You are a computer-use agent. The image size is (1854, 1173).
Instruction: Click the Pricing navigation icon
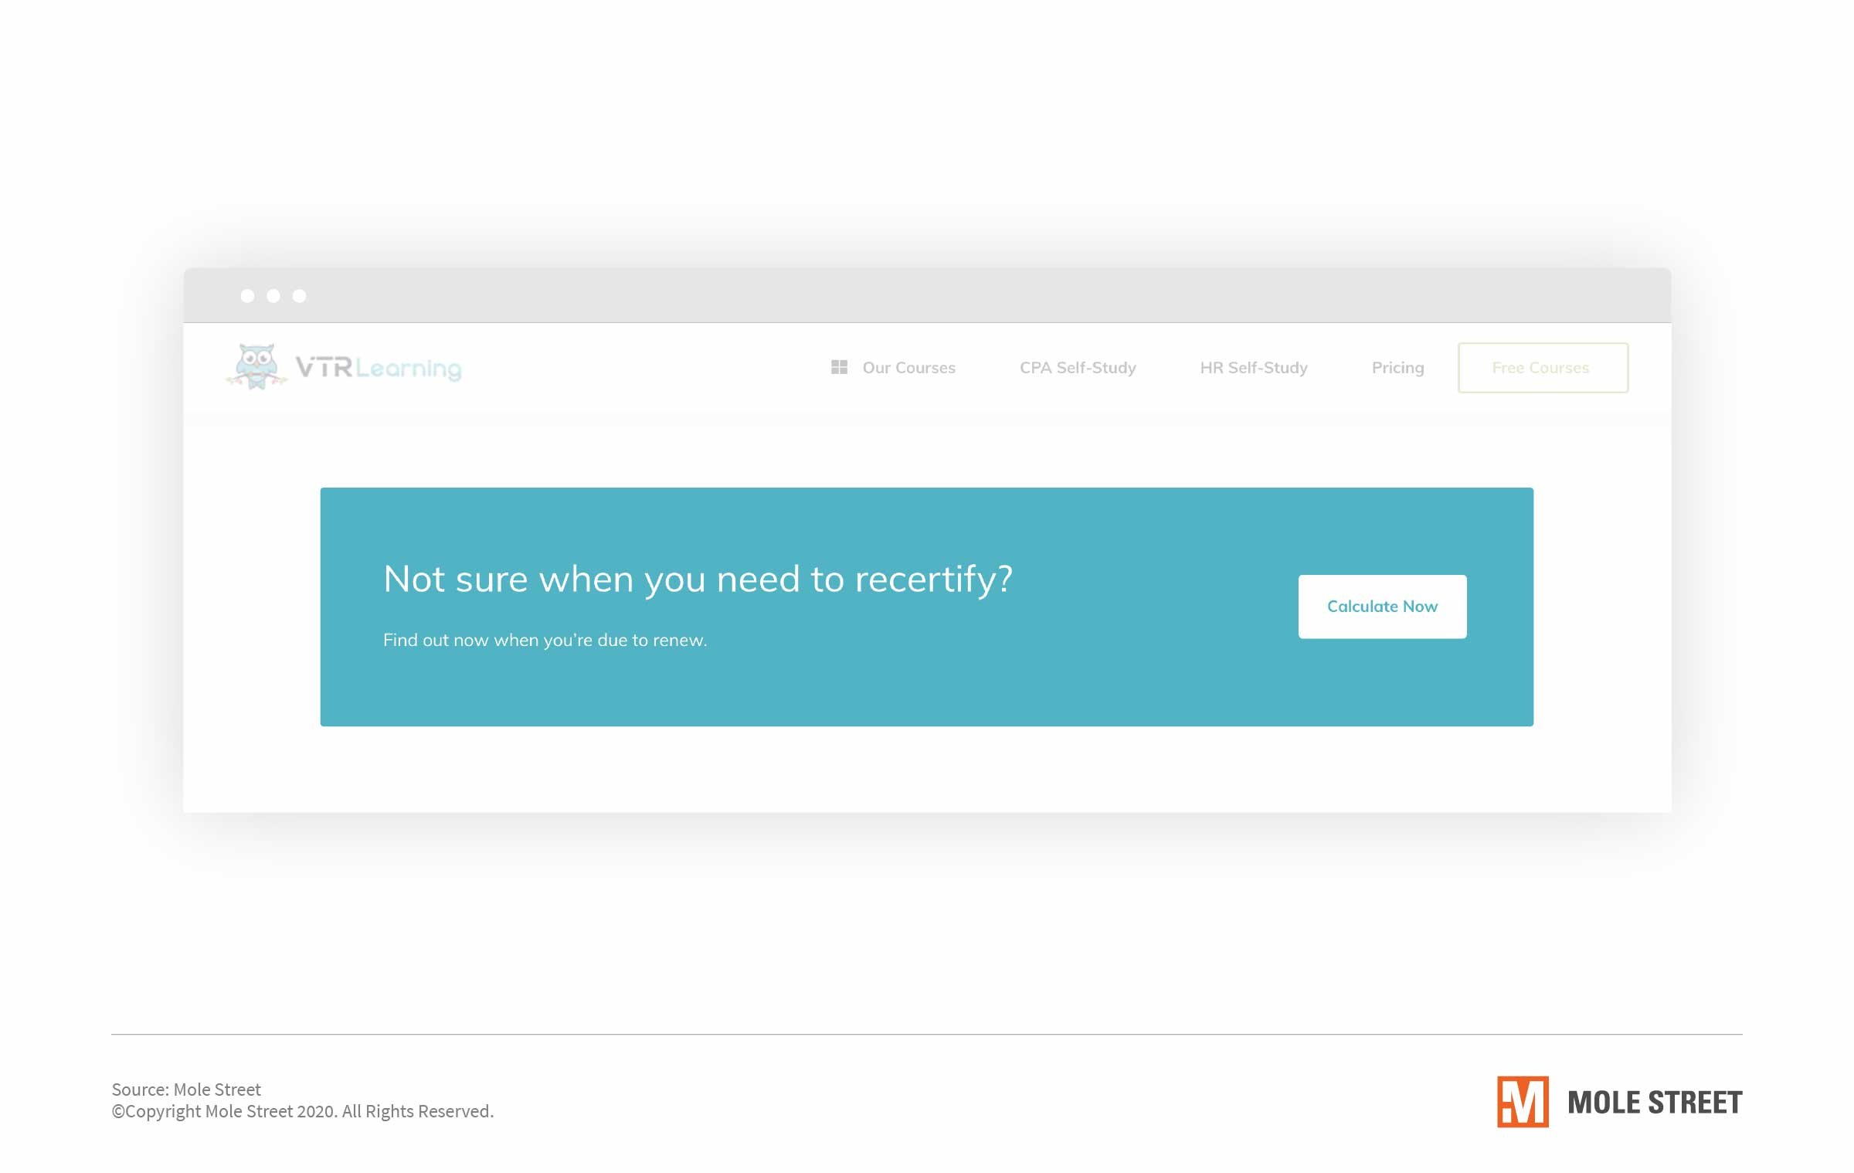tap(1397, 366)
